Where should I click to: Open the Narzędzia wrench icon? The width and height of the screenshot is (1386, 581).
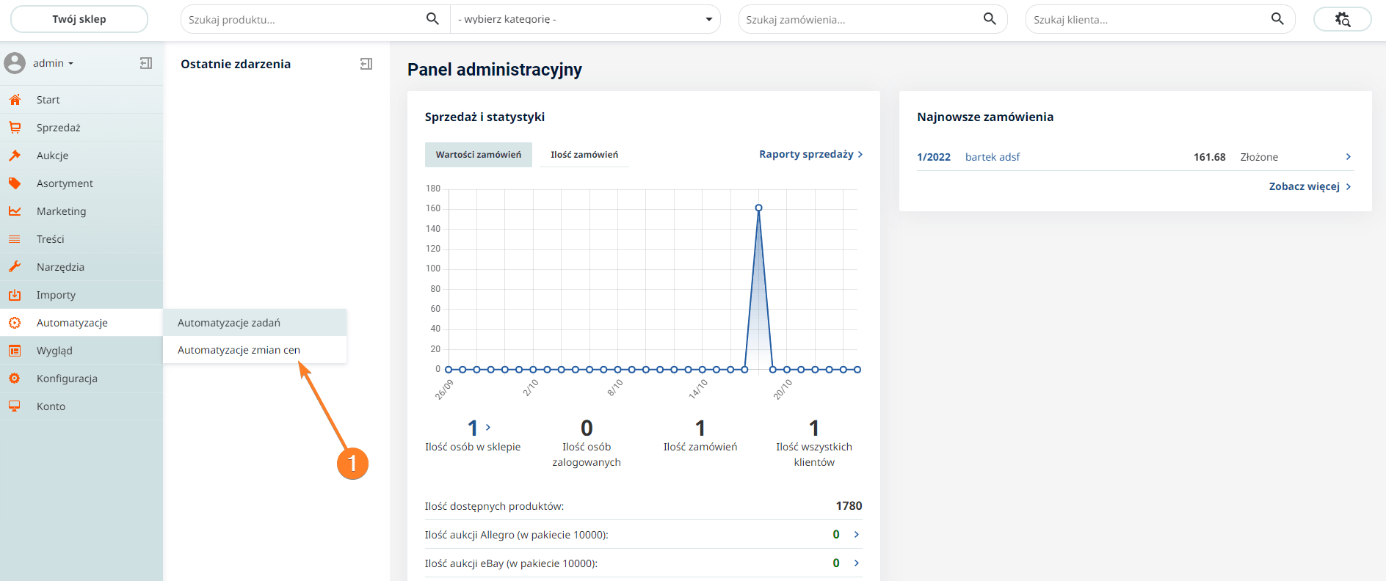15,267
